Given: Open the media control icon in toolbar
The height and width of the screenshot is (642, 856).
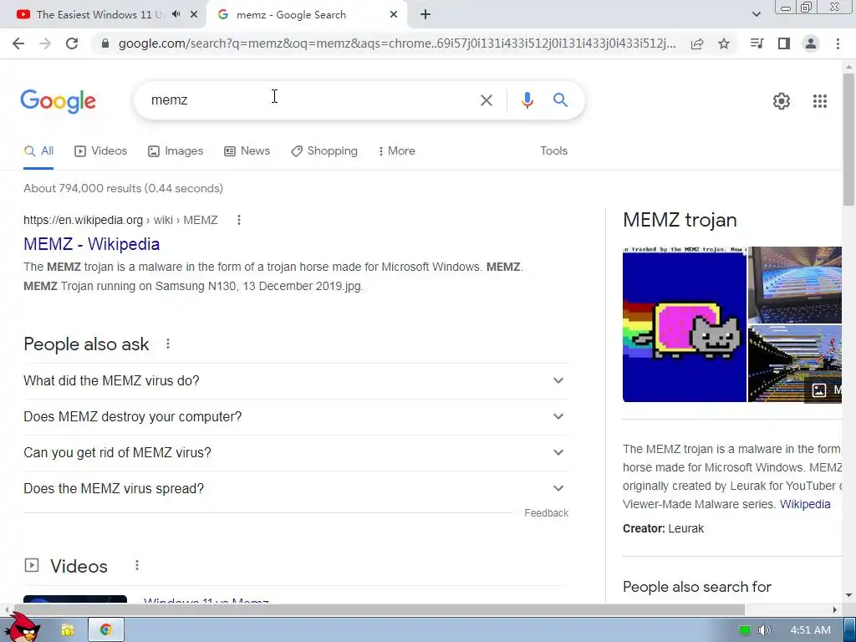Looking at the screenshot, I should pyautogui.click(x=757, y=43).
